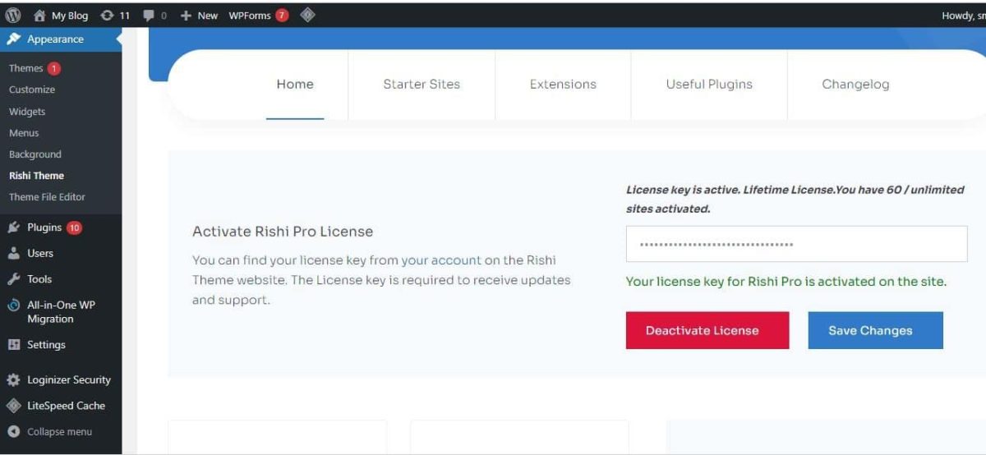This screenshot has height=455, width=986.
Task: Click My Blog site name link
Action: coord(70,15)
